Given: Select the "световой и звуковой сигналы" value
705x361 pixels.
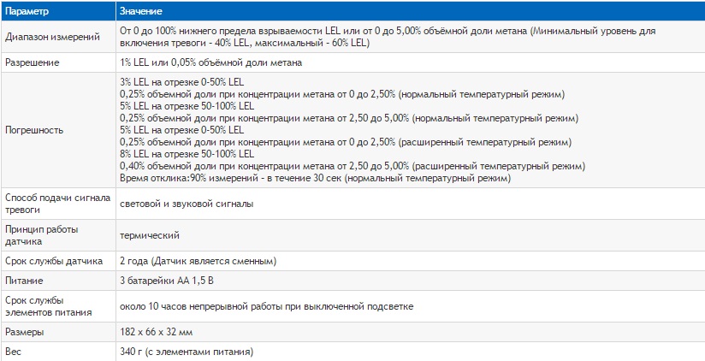Looking at the screenshot, I should 186,204.
